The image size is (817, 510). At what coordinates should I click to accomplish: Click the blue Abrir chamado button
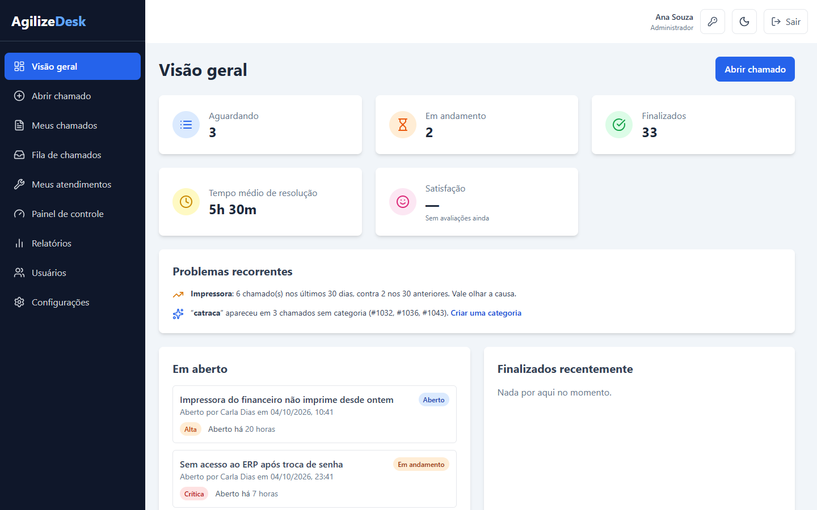point(755,69)
